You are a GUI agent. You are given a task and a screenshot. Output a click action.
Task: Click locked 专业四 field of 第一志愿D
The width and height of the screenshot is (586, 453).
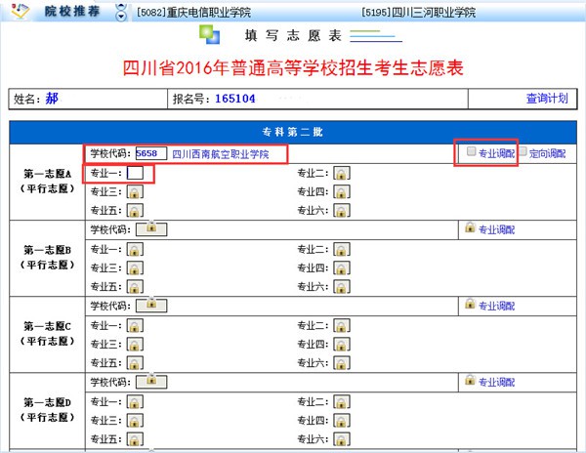[342, 421]
